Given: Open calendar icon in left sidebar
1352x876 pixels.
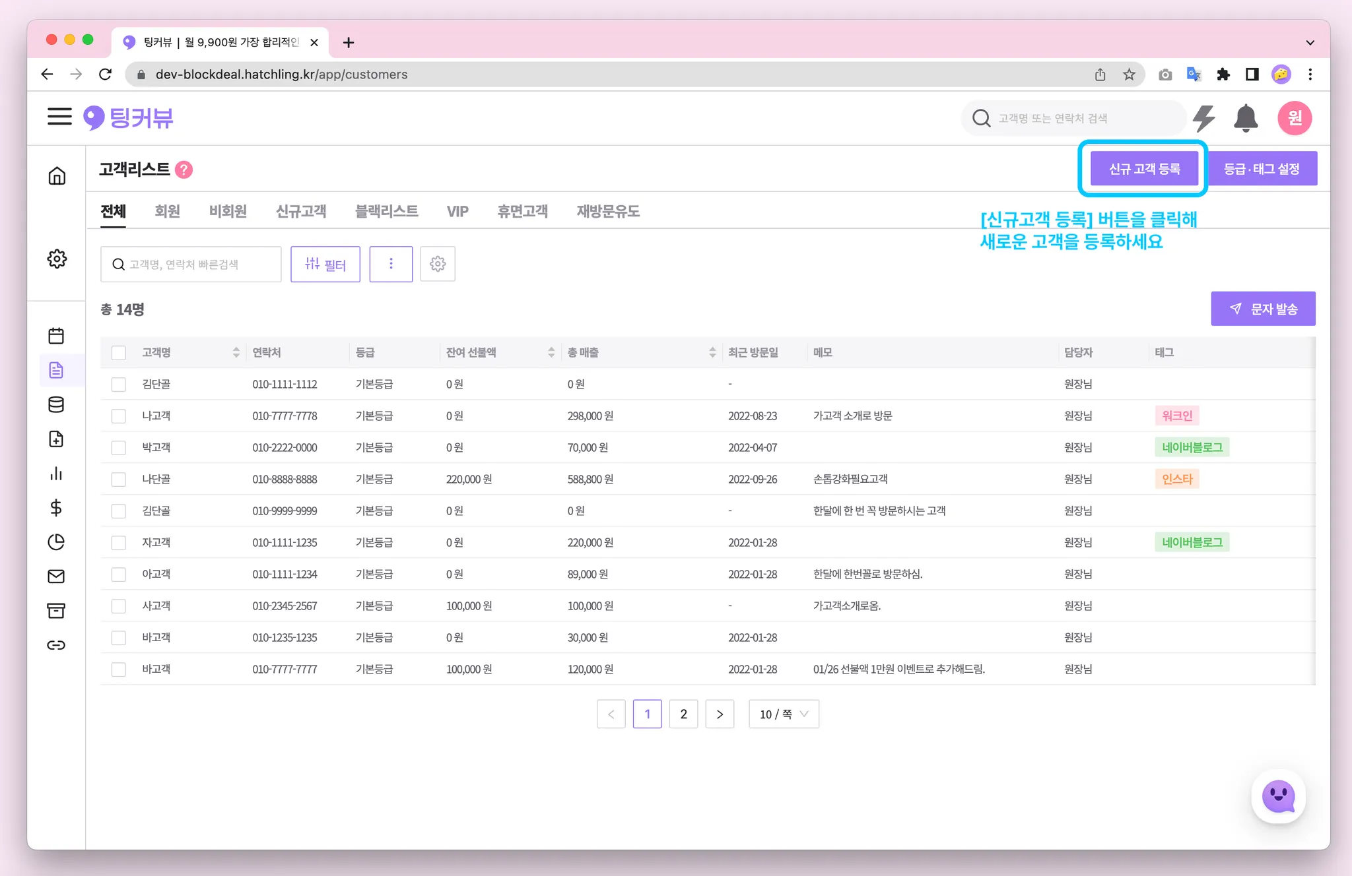Looking at the screenshot, I should (x=57, y=336).
